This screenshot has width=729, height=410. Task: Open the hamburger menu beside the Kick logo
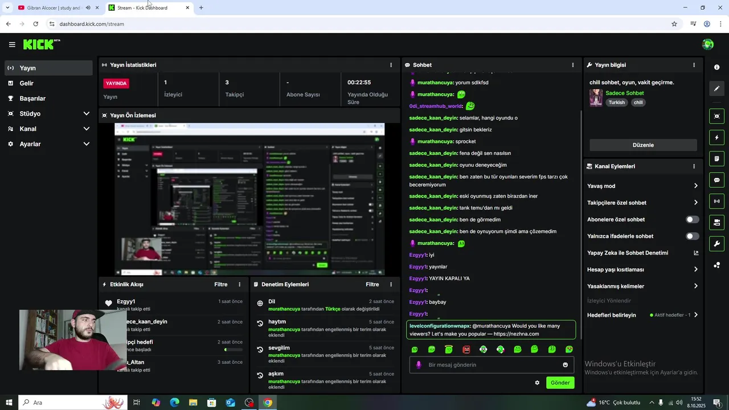pos(12,44)
